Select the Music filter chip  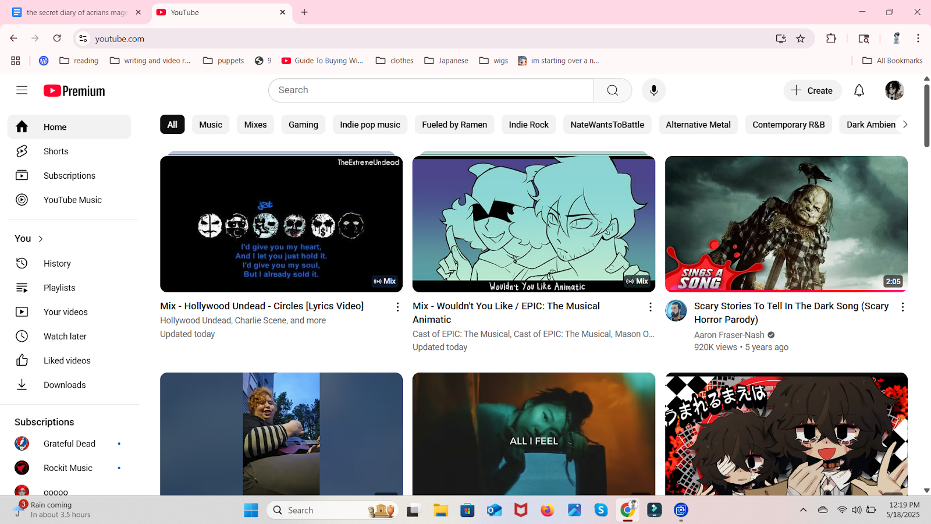click(x=211, y=125)
